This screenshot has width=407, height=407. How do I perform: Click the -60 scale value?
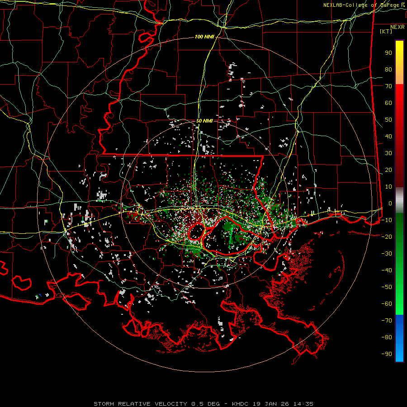pyautogui.click(x=387, y=304)
